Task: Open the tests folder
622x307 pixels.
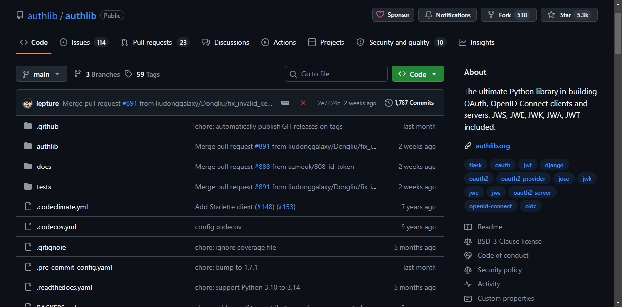Action: coord(44,187)
